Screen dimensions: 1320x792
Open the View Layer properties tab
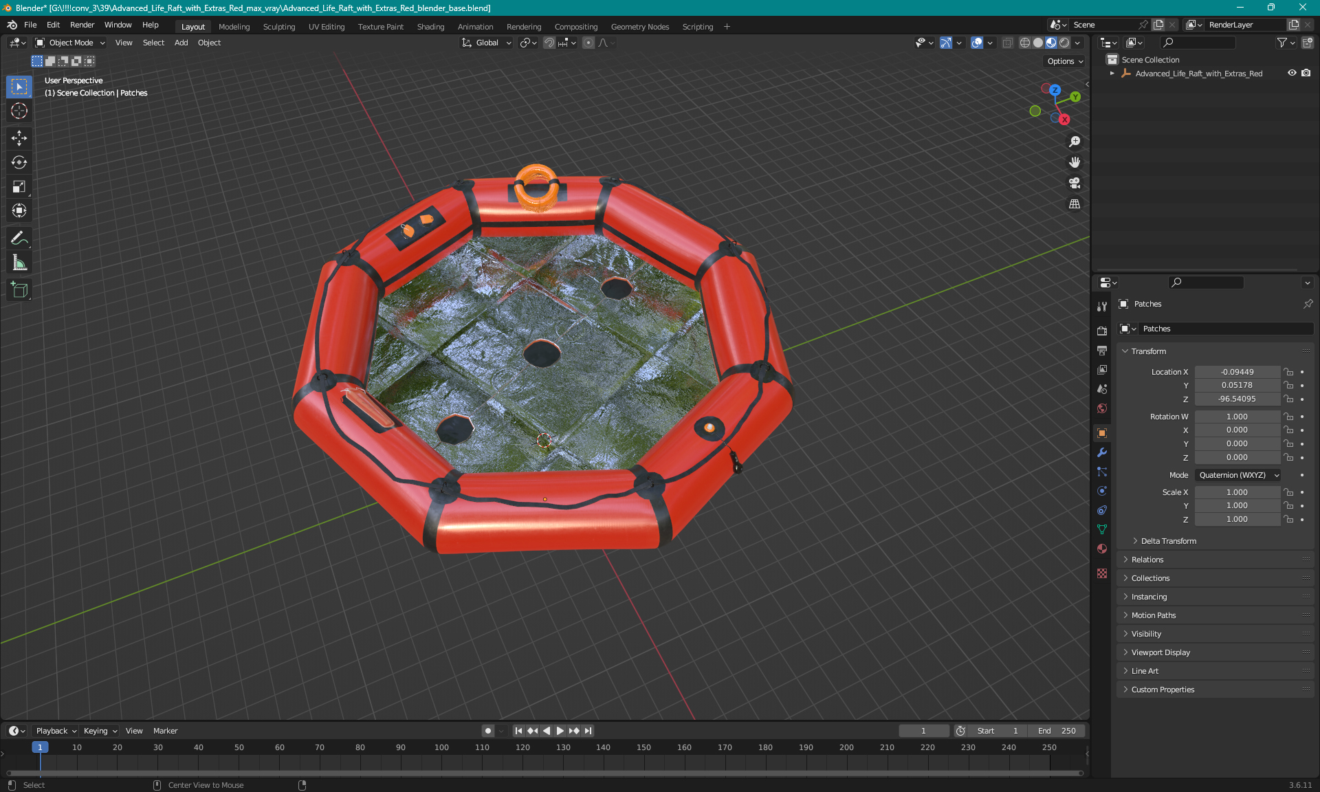click(1102, 370)
